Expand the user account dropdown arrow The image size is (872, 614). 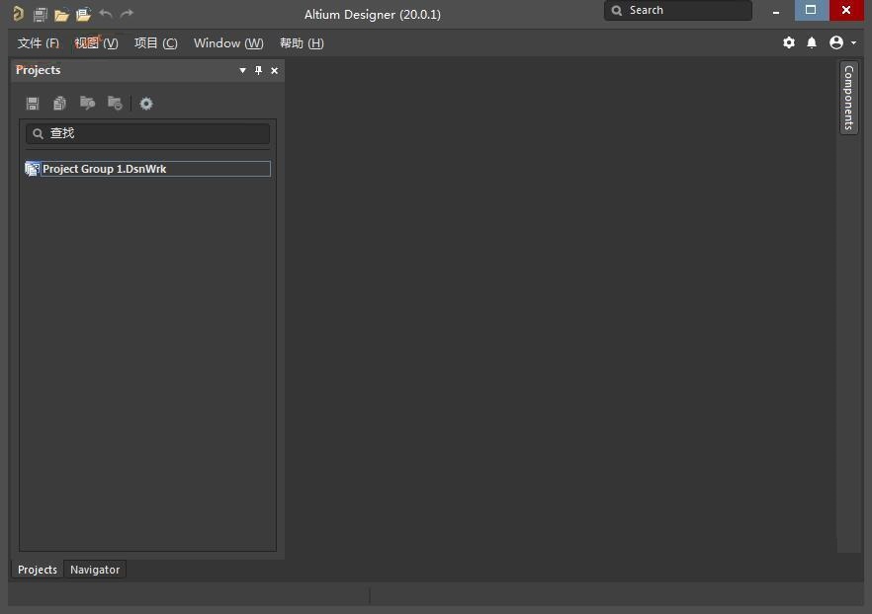tap(853, 42)
